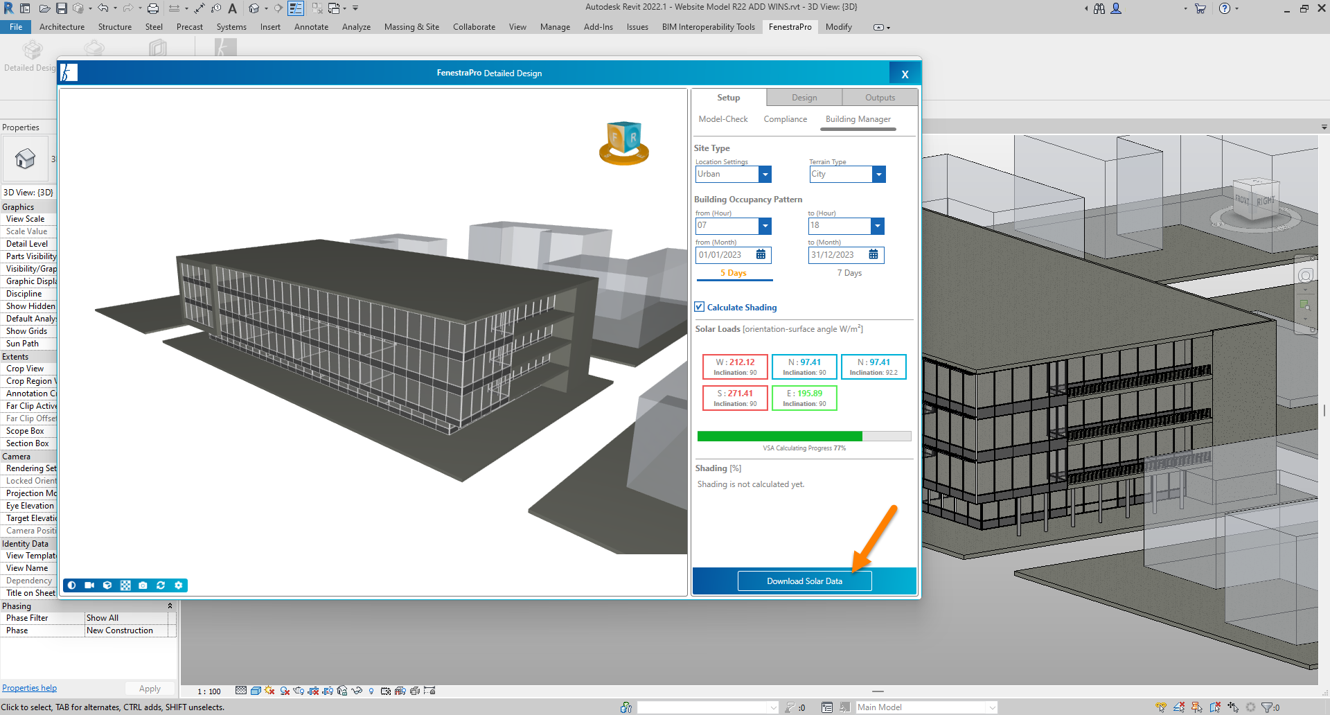
Task: Toggle Shadows icon in view control bar
Action: 285,691
